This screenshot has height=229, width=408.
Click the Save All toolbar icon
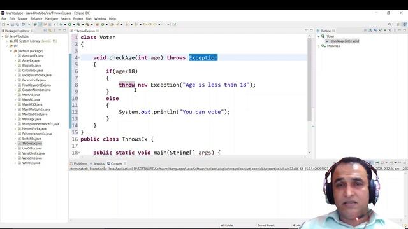tap(17, 24)
